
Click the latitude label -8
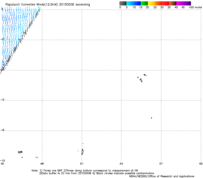tap(2, 130)
